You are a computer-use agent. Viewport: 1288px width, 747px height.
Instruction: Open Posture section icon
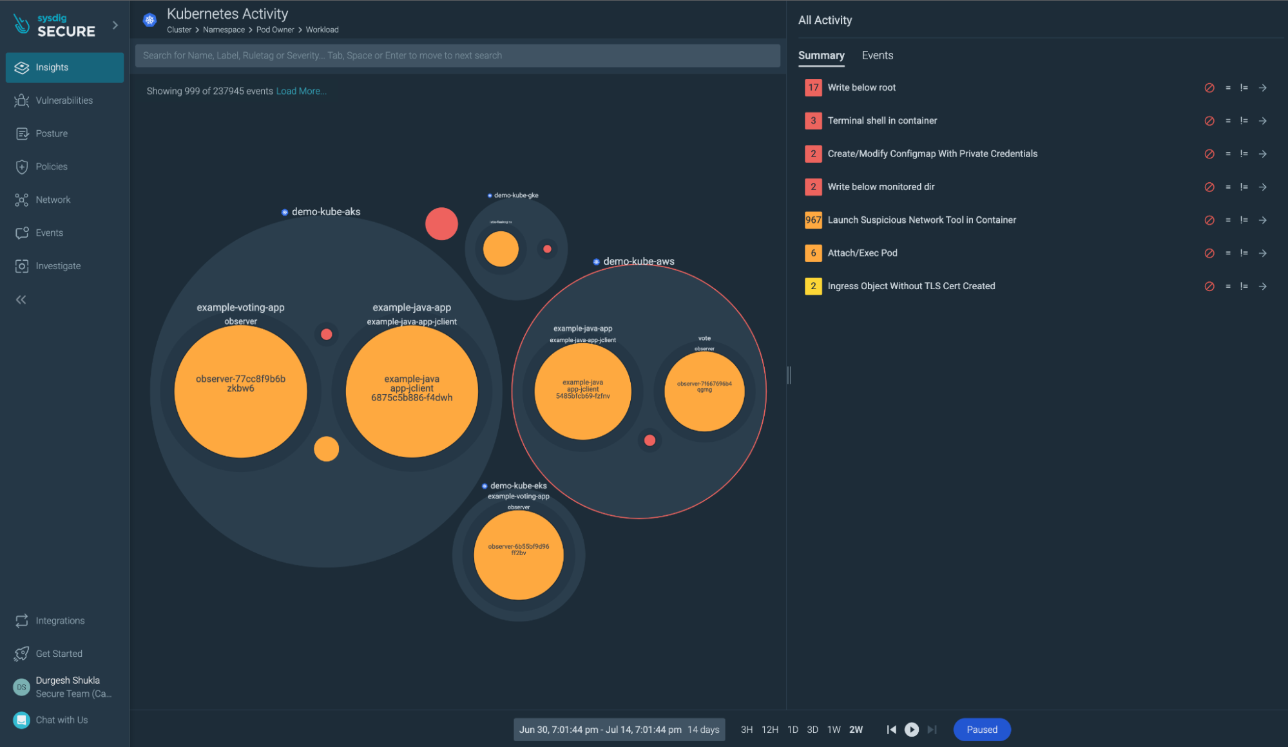22,133
